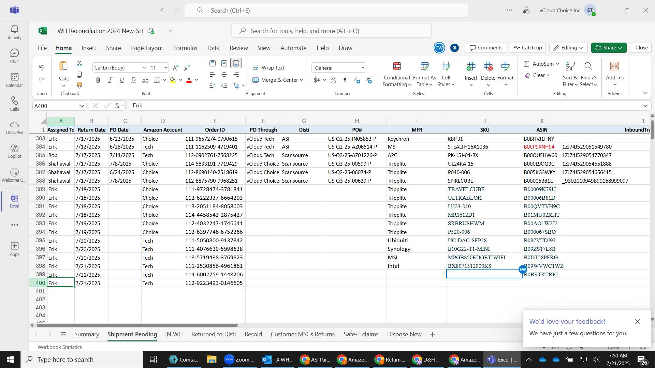The image size is (655, 368).
Task: Open the Editing mode dropdown
Action: tap(568, 48)
